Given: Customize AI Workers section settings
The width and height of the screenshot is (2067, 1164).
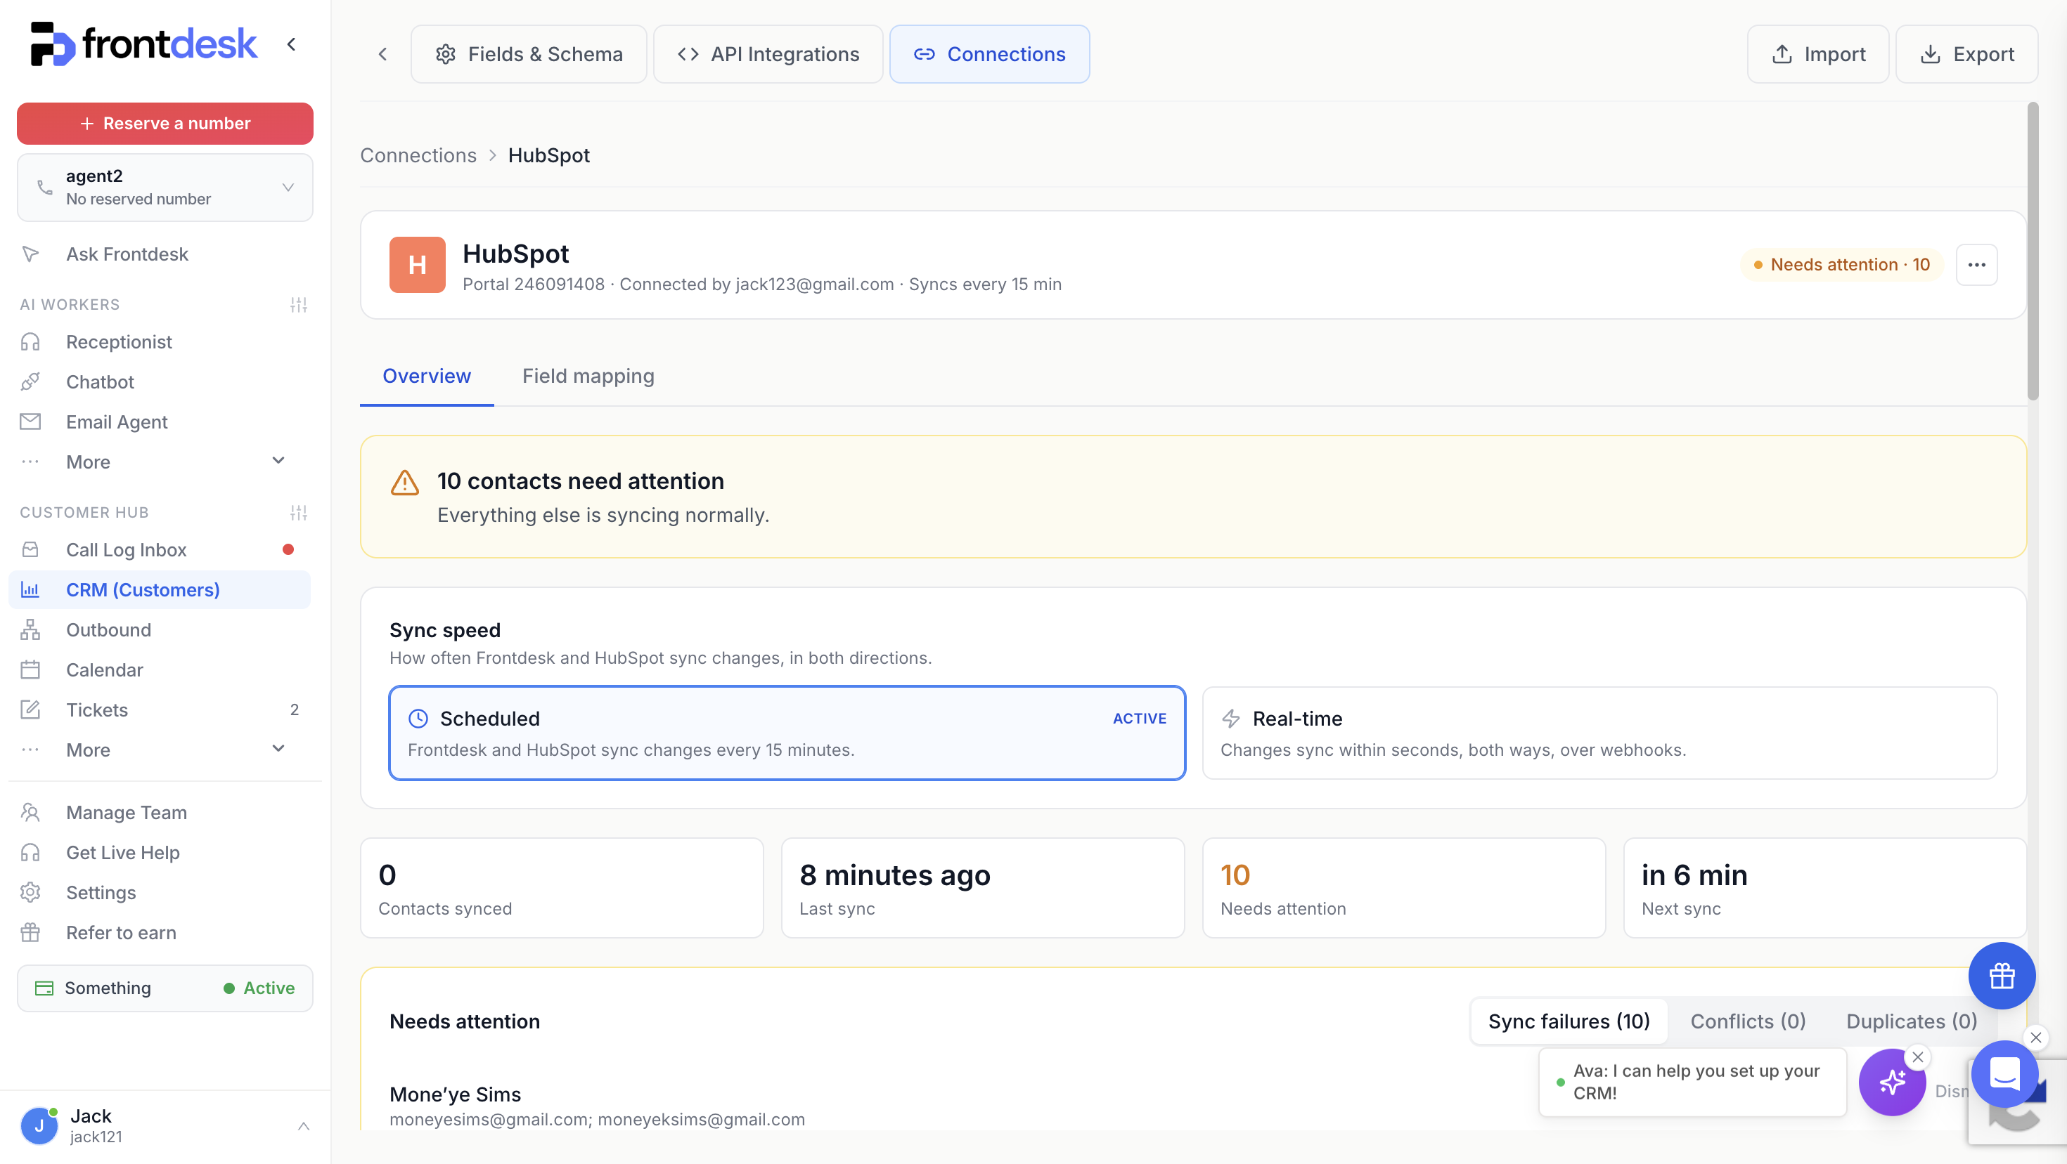Looking at the screenshot, I should point(299,305).
